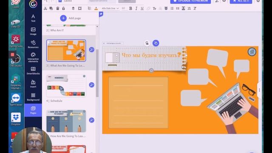The width and height of the screenshot is (272, 153).
Task: Click the transparency icon
Action: click(89, 8)
